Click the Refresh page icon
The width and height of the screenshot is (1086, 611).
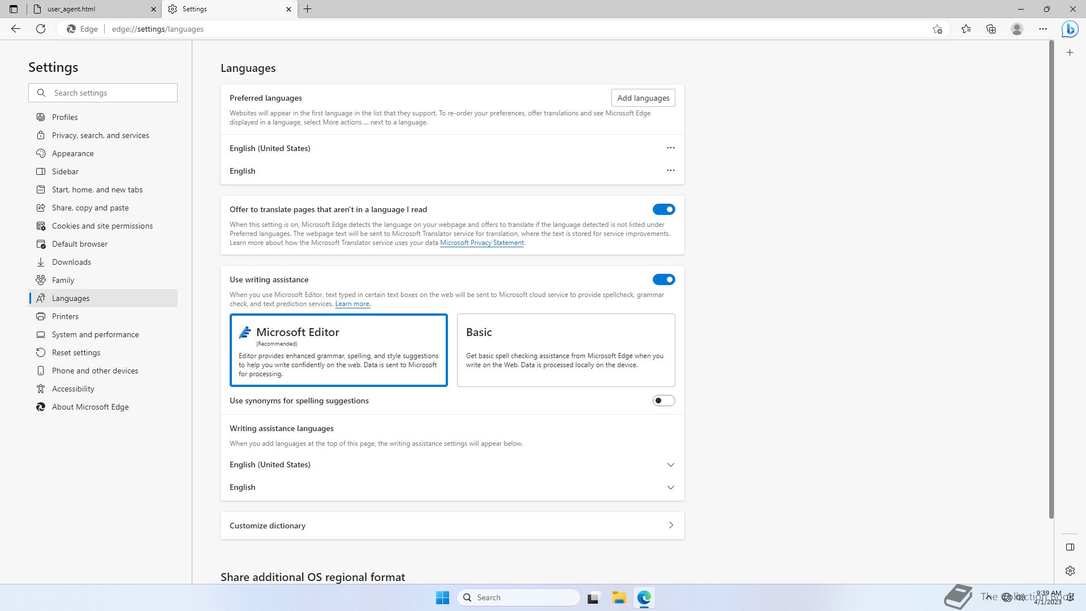click(x=41, y=29)
